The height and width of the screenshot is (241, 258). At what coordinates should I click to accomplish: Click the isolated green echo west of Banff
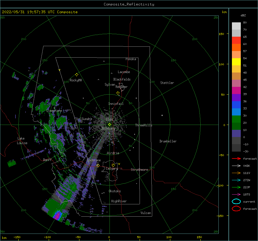12,163
